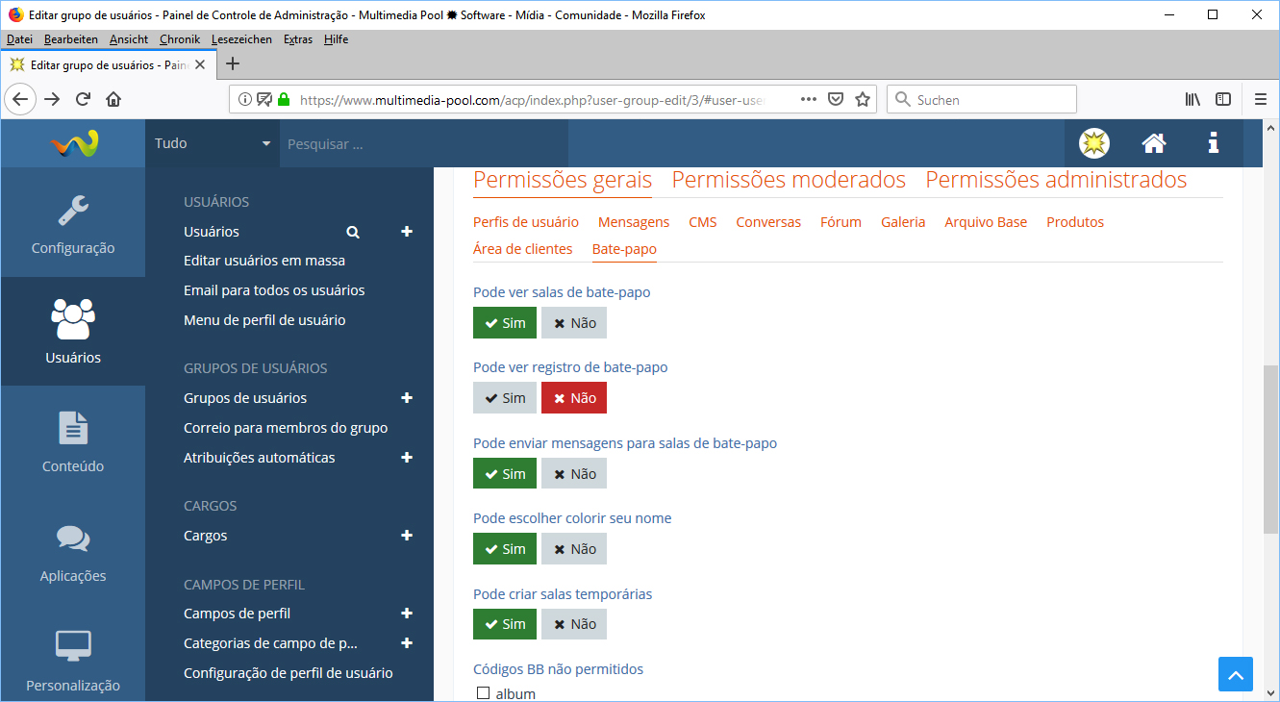Open the page actions three-dots menu

[809, 99]
